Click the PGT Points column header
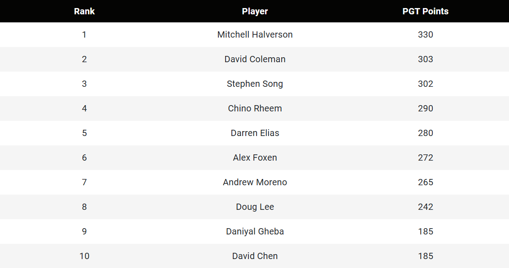509x268 pixels. click(x=425, y=11)
